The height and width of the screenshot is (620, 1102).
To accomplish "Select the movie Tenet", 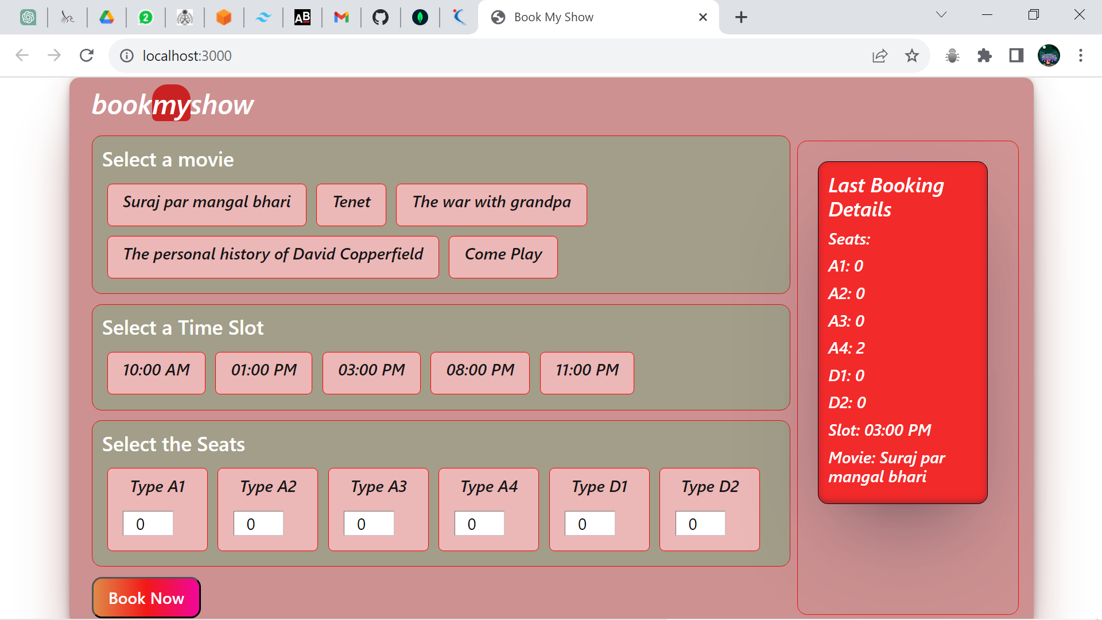I will 351,204.
